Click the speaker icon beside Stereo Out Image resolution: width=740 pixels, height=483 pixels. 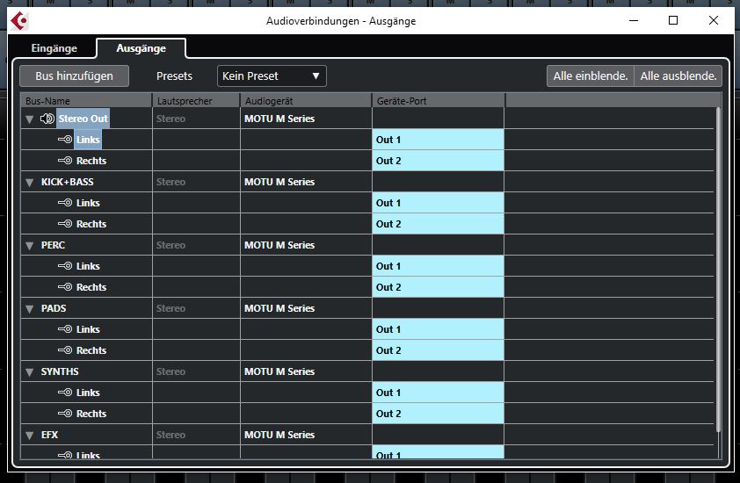tap(47, 119)
